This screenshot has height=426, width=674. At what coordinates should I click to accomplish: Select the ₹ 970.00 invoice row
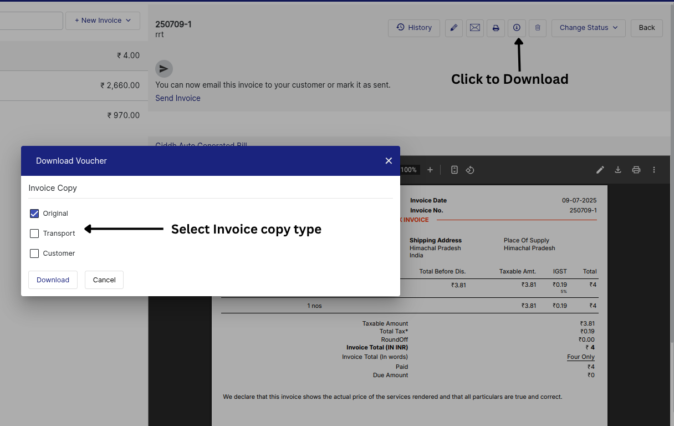click(x=74, y=115)
